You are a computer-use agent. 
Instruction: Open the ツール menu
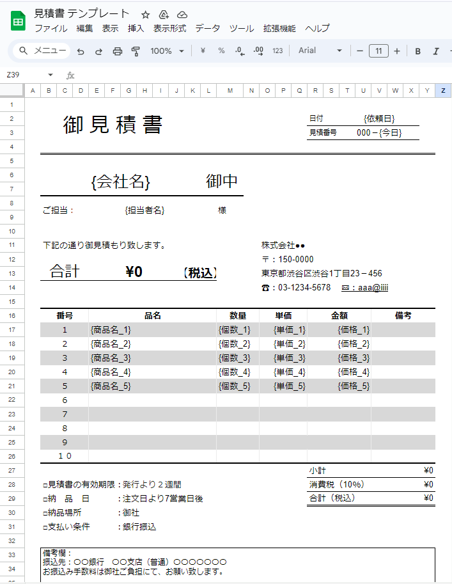coord(242,29)
